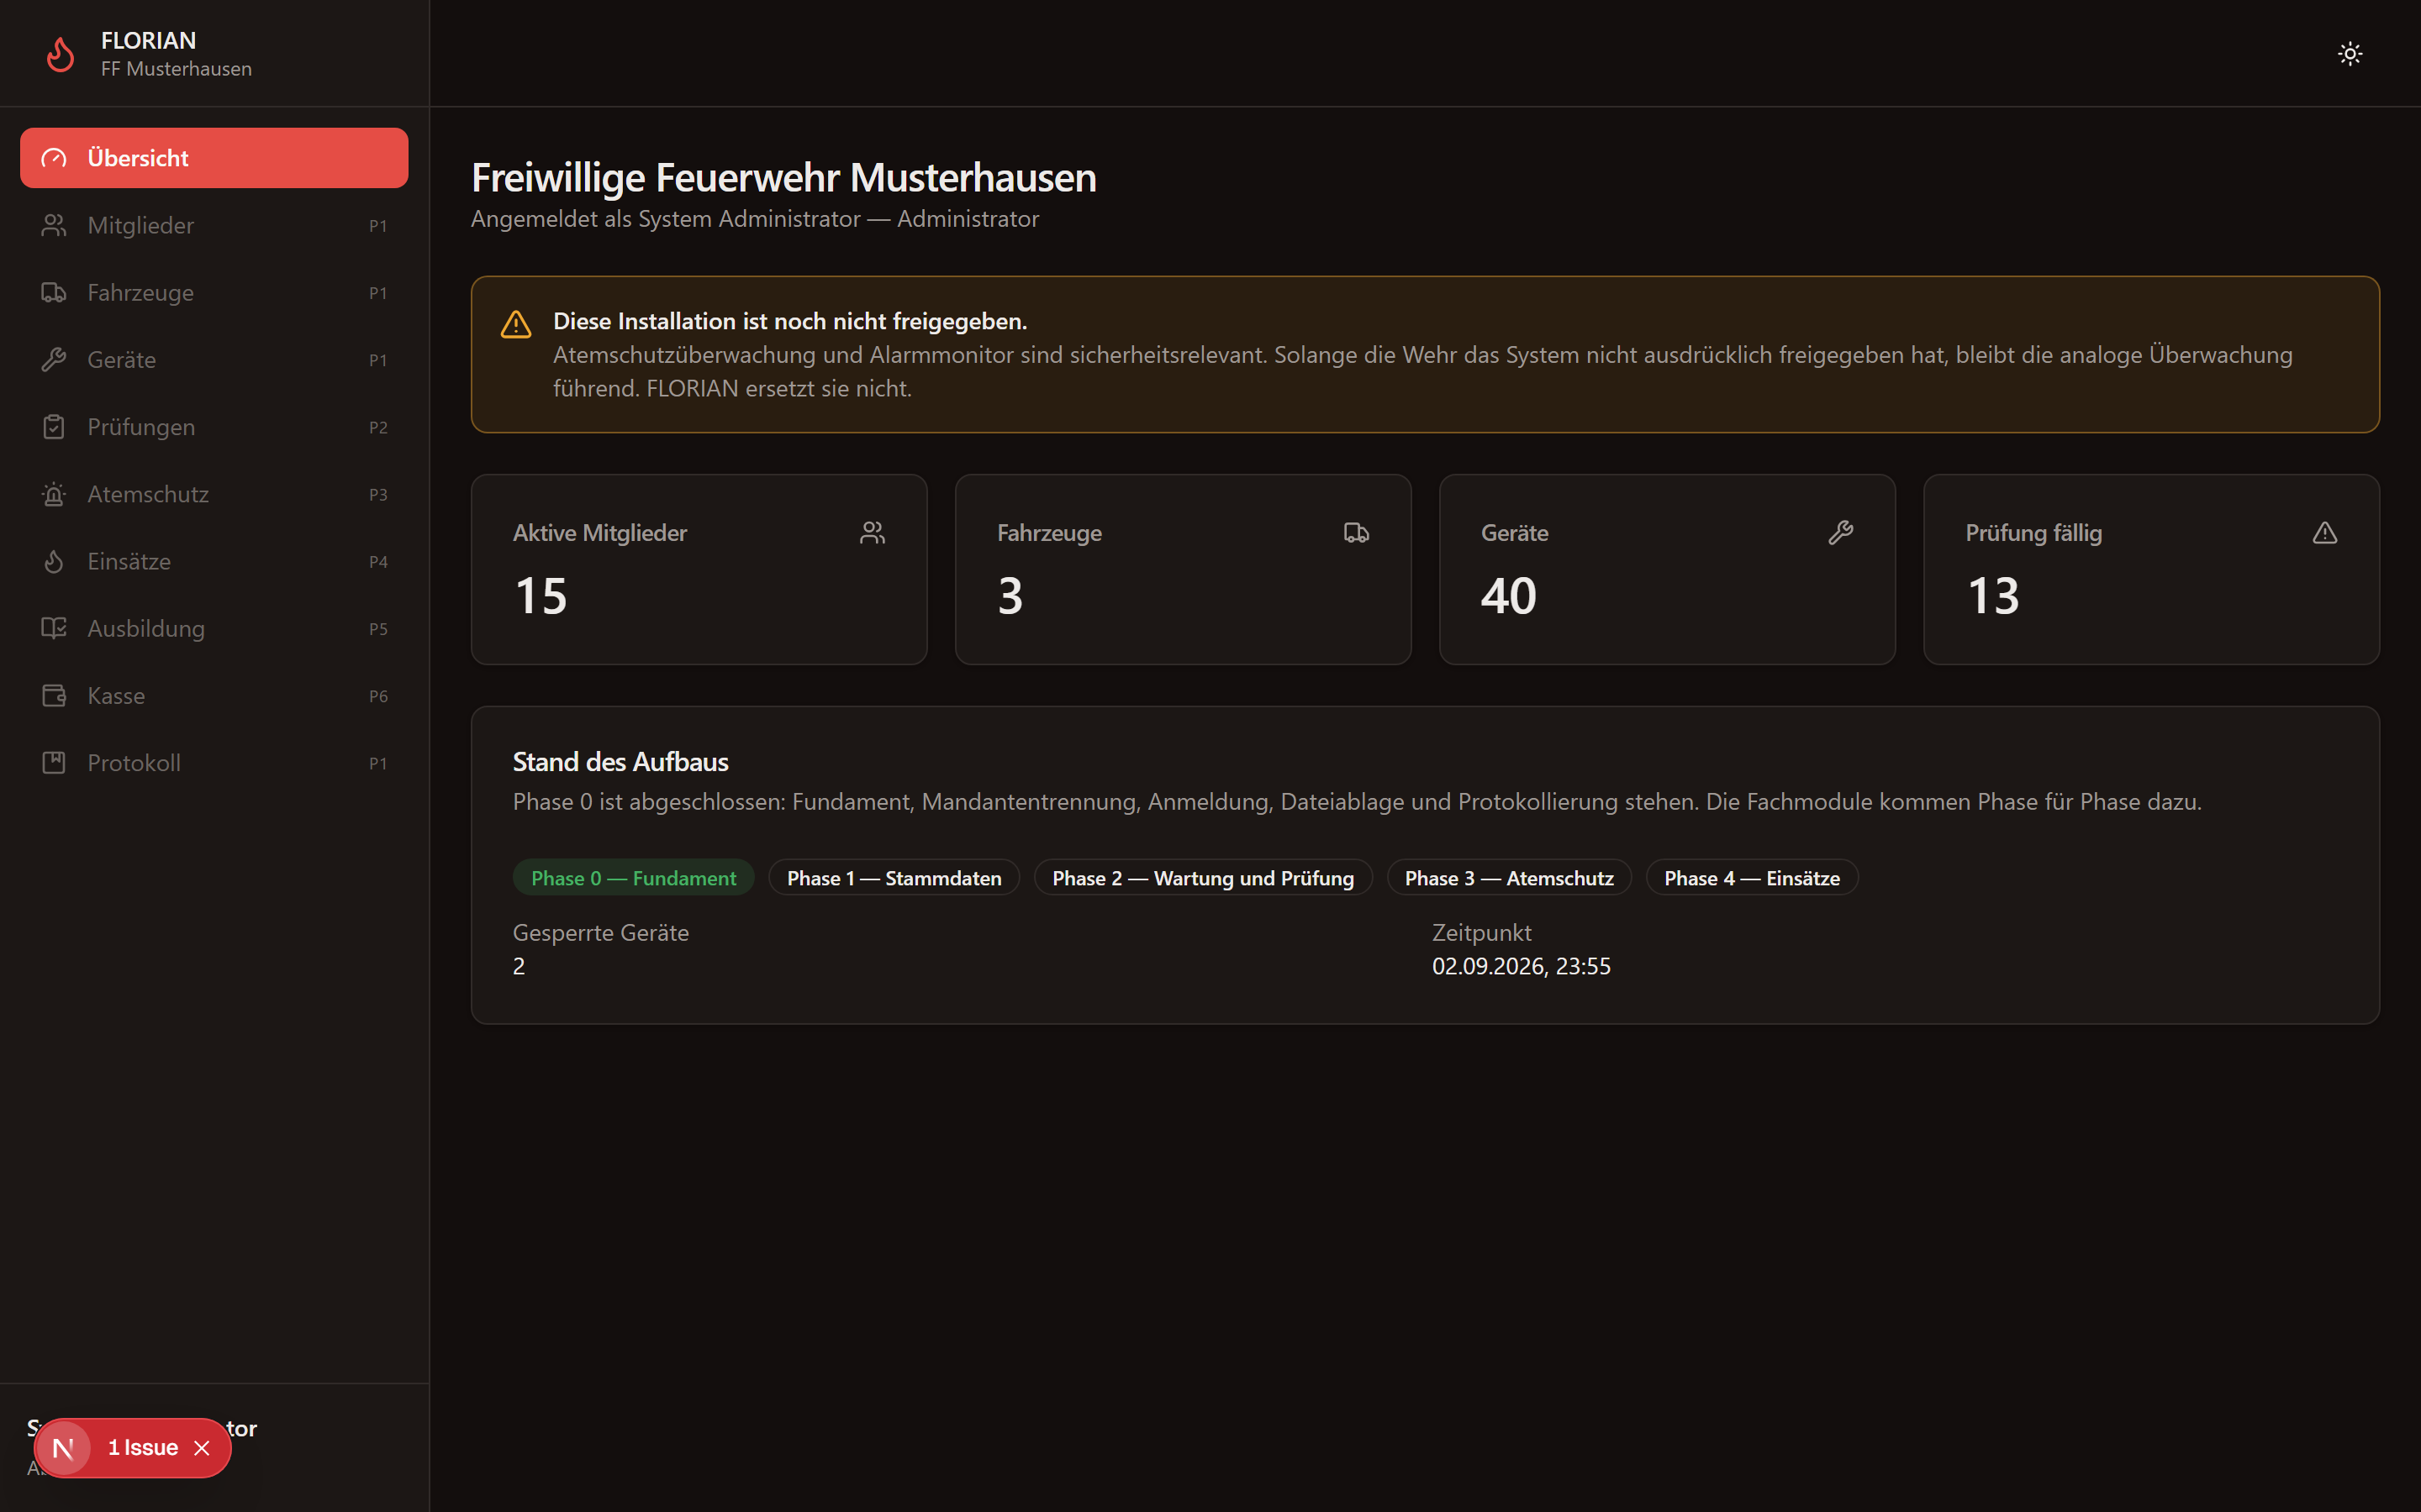Click the Prüfung fällig warning card
Screen dimensions: 2421x1512
pyautogui.click(x=2151, y=569)
